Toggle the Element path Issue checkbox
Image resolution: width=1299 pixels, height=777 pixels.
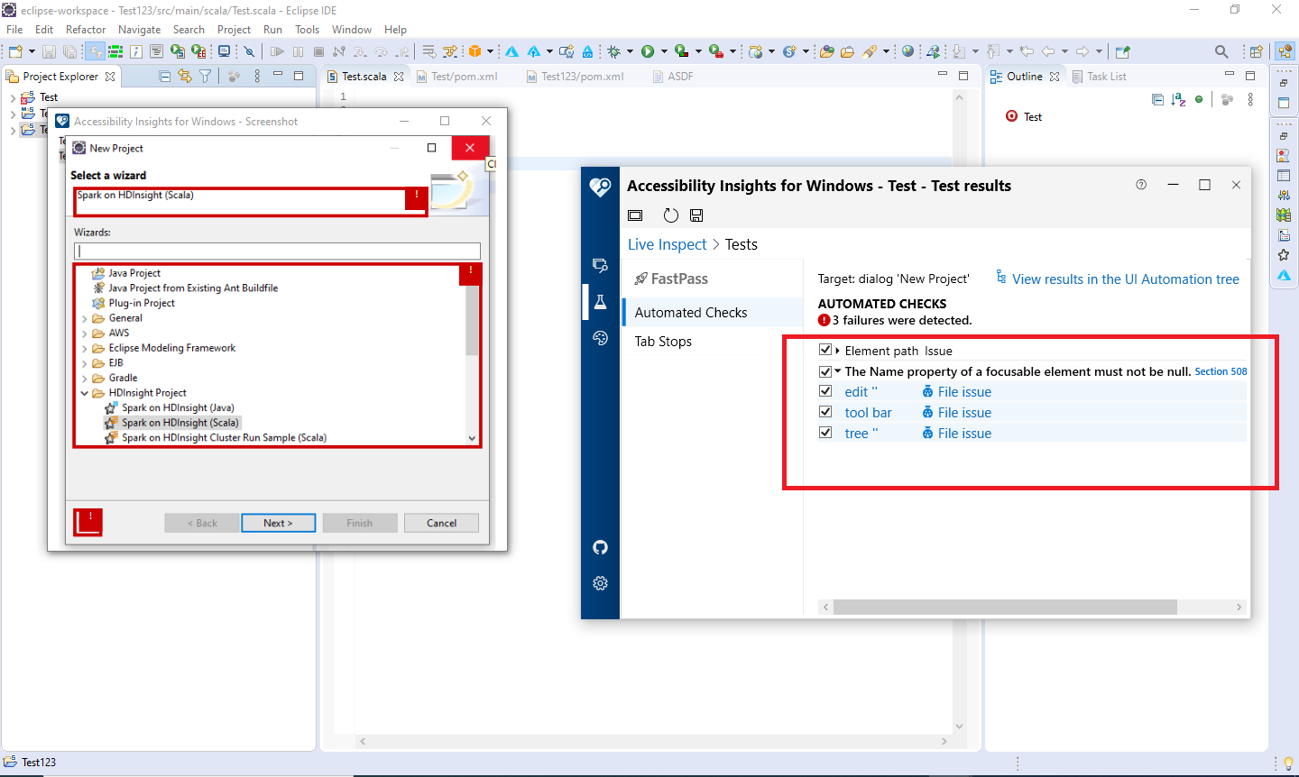tap(825, 350)
